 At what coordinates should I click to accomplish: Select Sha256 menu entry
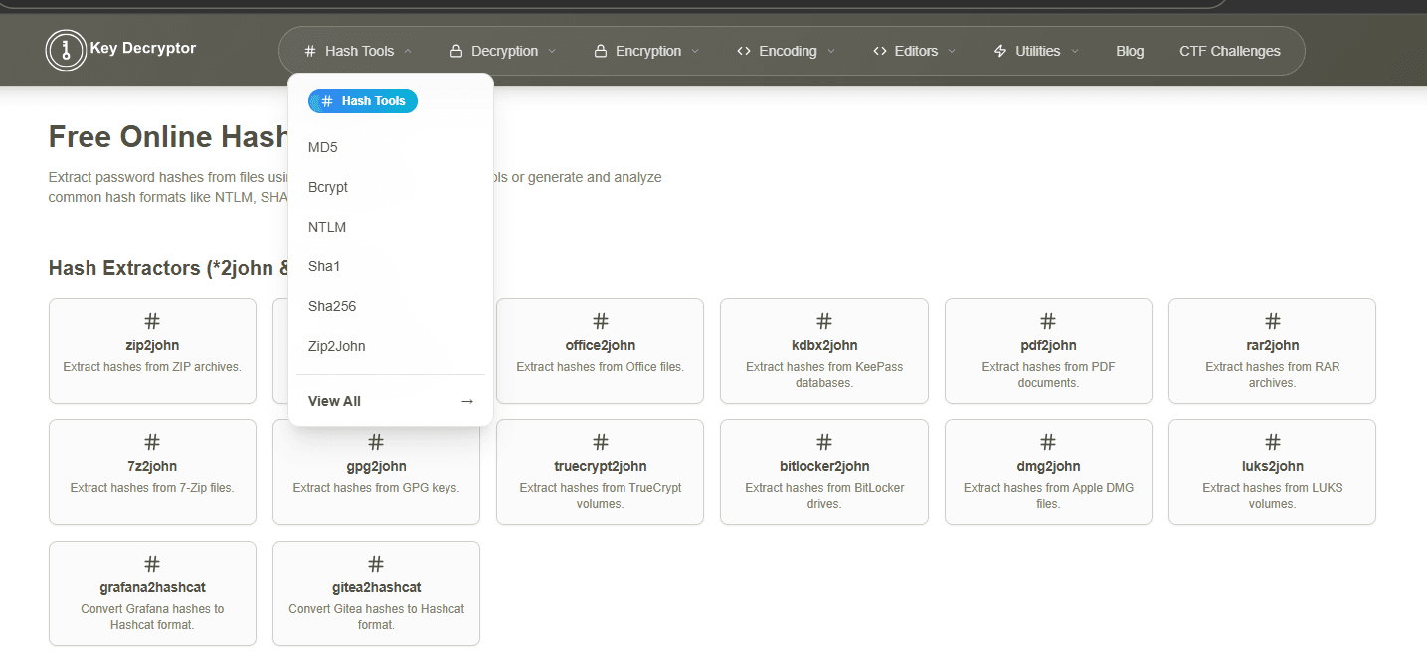click(332, 306)
